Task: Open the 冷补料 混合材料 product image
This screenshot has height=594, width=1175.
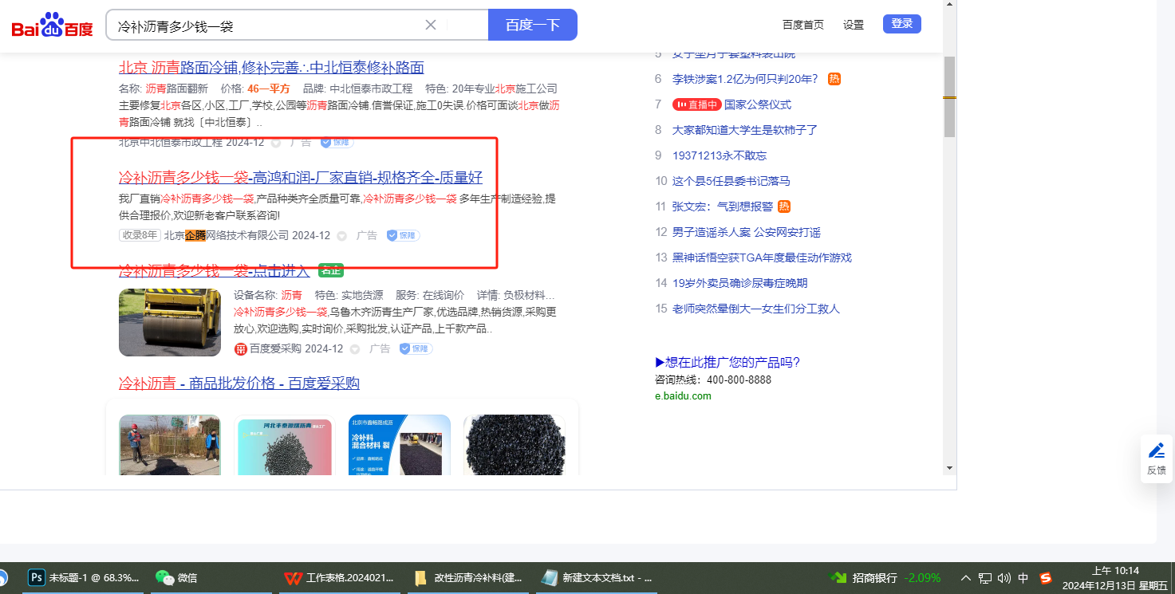Action: [400, 445]
